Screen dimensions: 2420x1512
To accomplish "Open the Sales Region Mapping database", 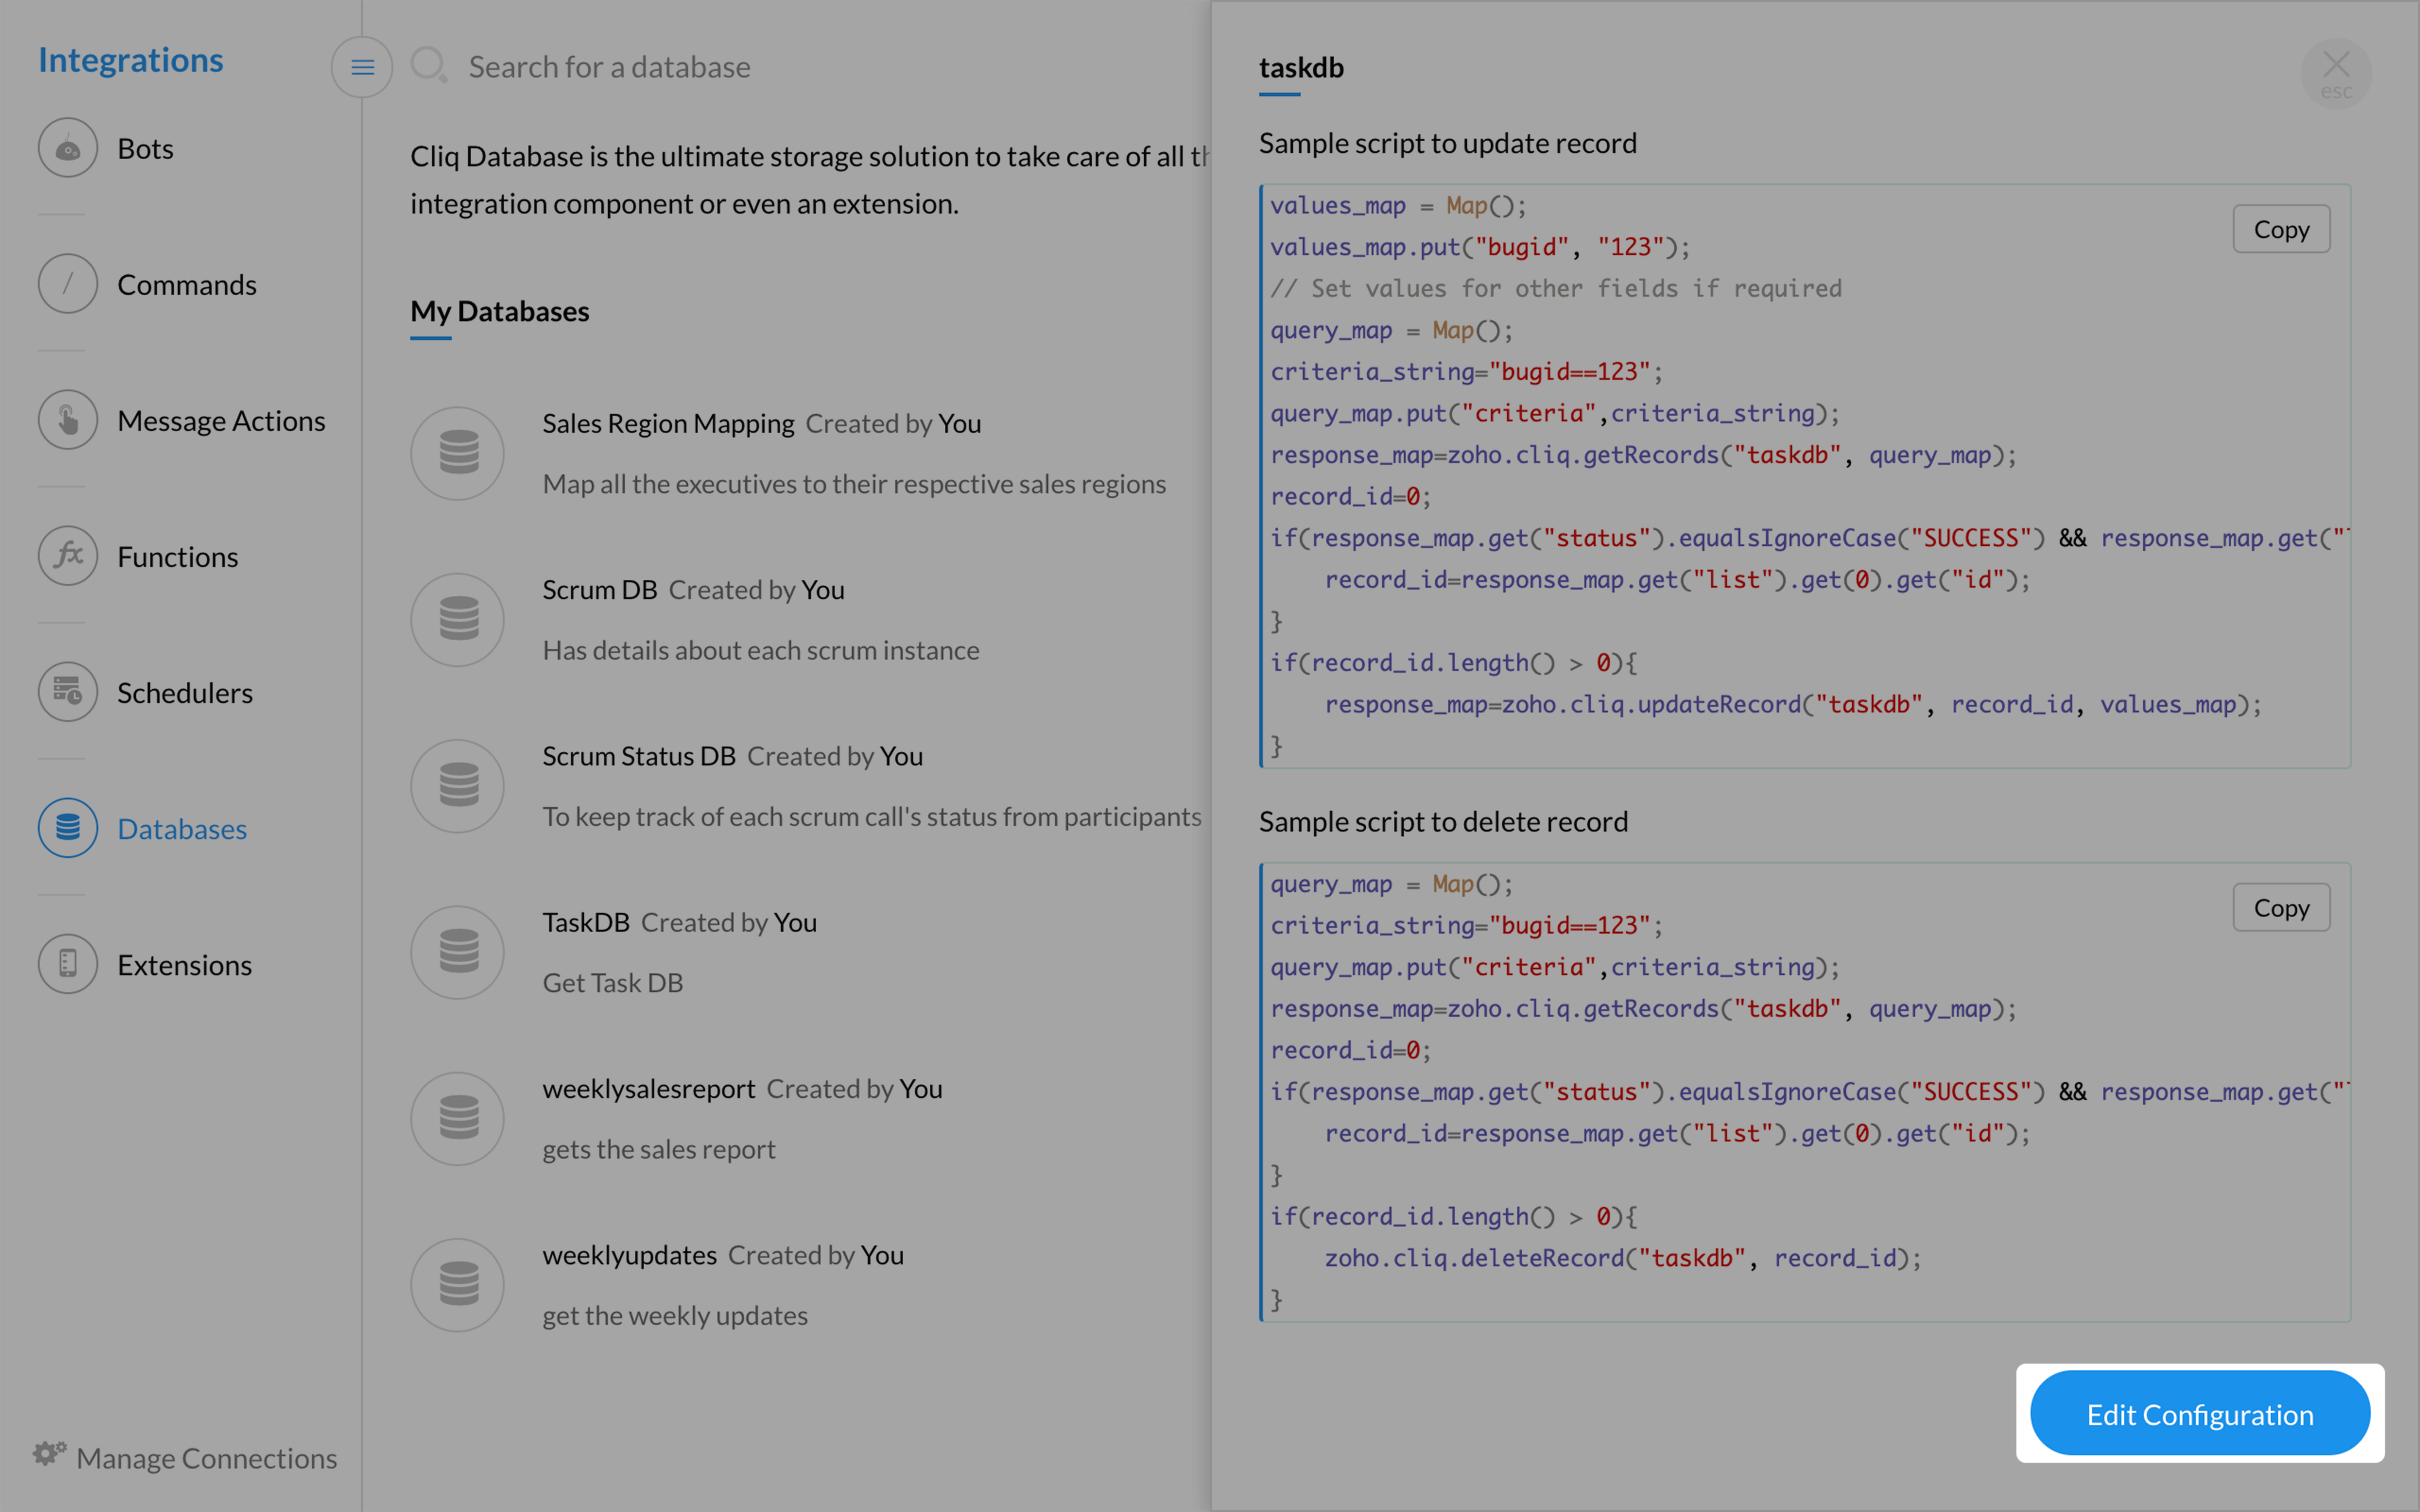I will point(668,424).
